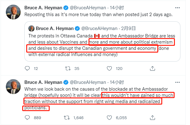Click reply icon on first tweet
This screenshot has width=190, height=125.
(x=27, y=68)
